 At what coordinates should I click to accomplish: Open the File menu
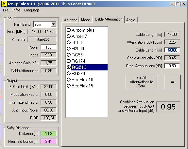(6, 10)
